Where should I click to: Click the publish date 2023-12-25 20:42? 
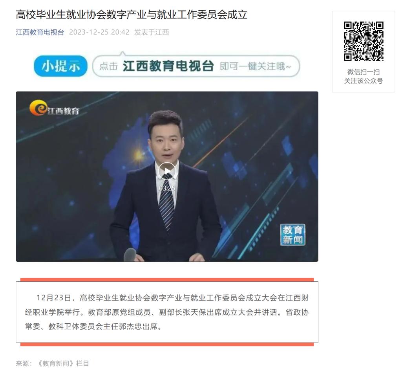point(99,32)
